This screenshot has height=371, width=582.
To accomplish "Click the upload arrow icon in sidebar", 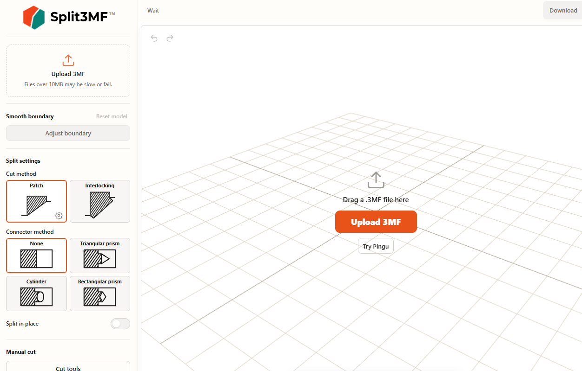I will [68, 60].
